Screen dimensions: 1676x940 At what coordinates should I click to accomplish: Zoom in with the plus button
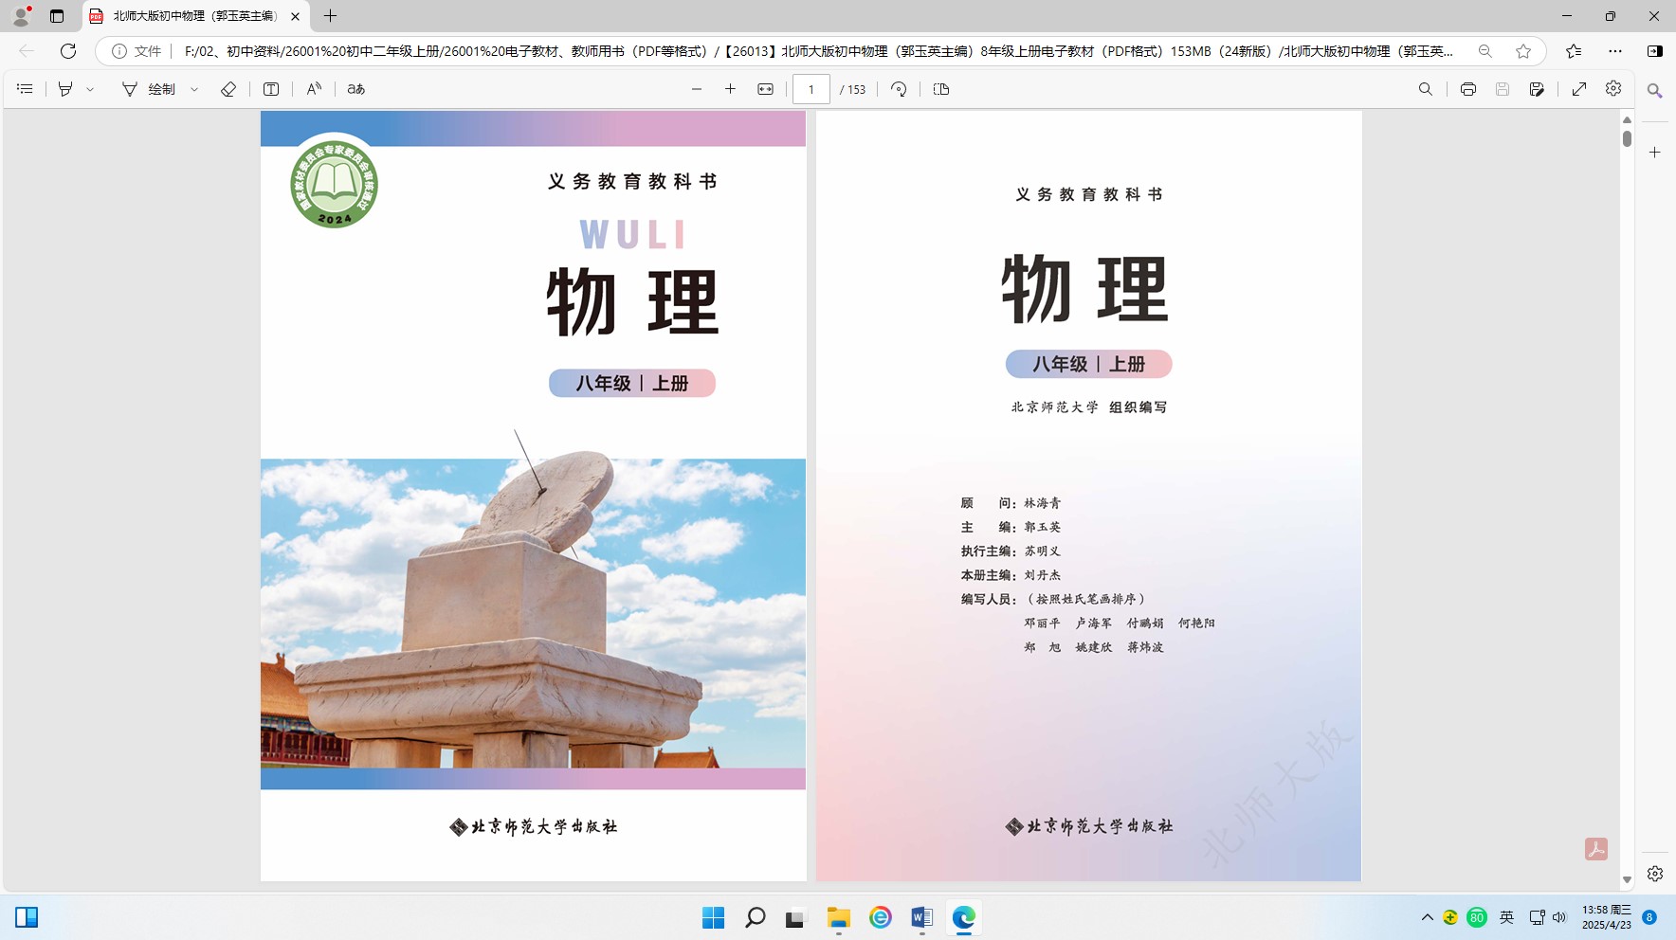[x=730, y=89]
